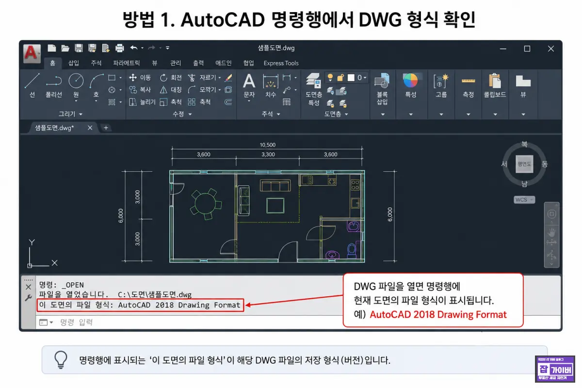
Task: Click the 3,300 dimension text
Action: click(268, 154)
